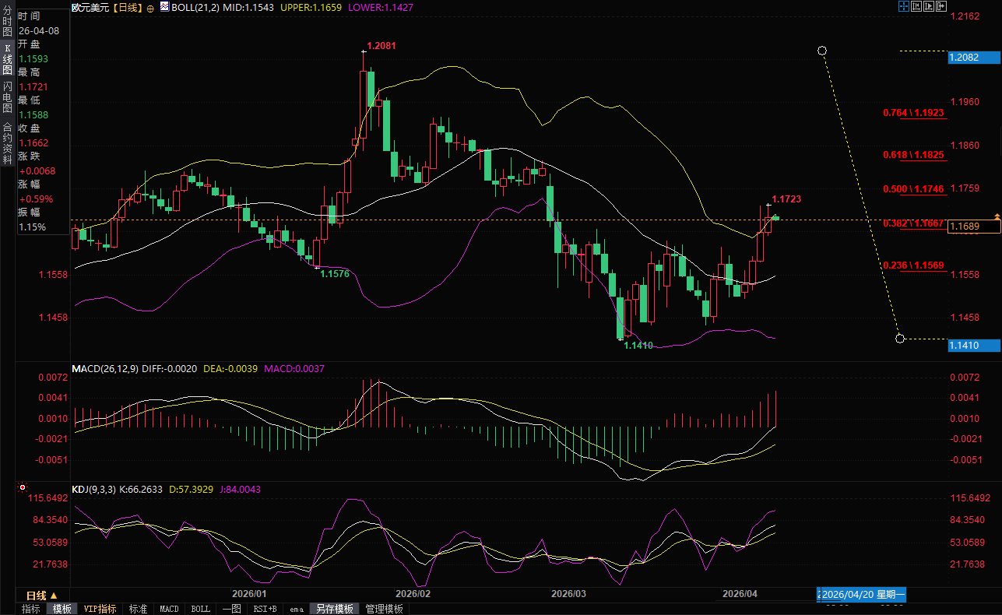Switch to the 指标 bottom tab

coord(31,609)
